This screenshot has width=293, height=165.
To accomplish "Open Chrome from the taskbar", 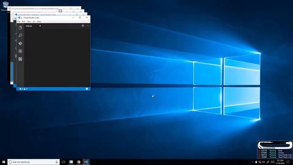I will [79, 162].
